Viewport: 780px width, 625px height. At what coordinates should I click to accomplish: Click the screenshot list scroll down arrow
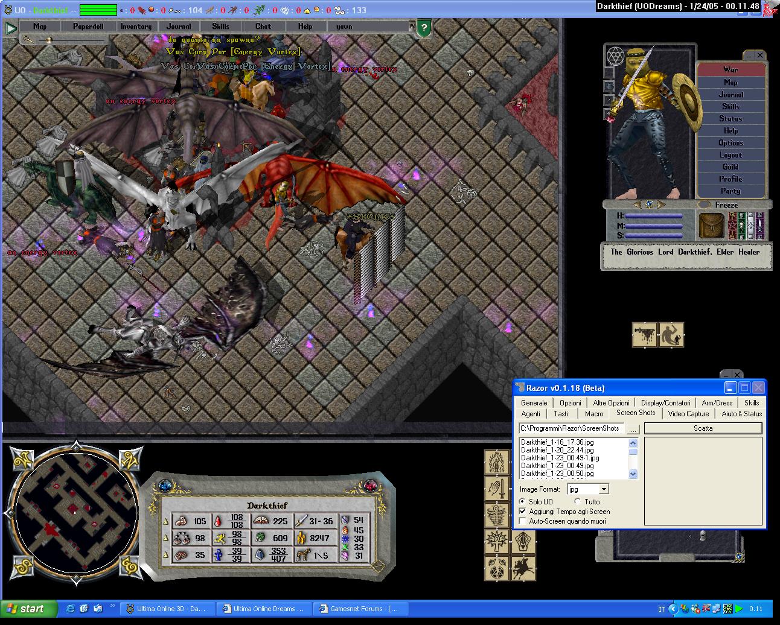click(x=633, y=474)
